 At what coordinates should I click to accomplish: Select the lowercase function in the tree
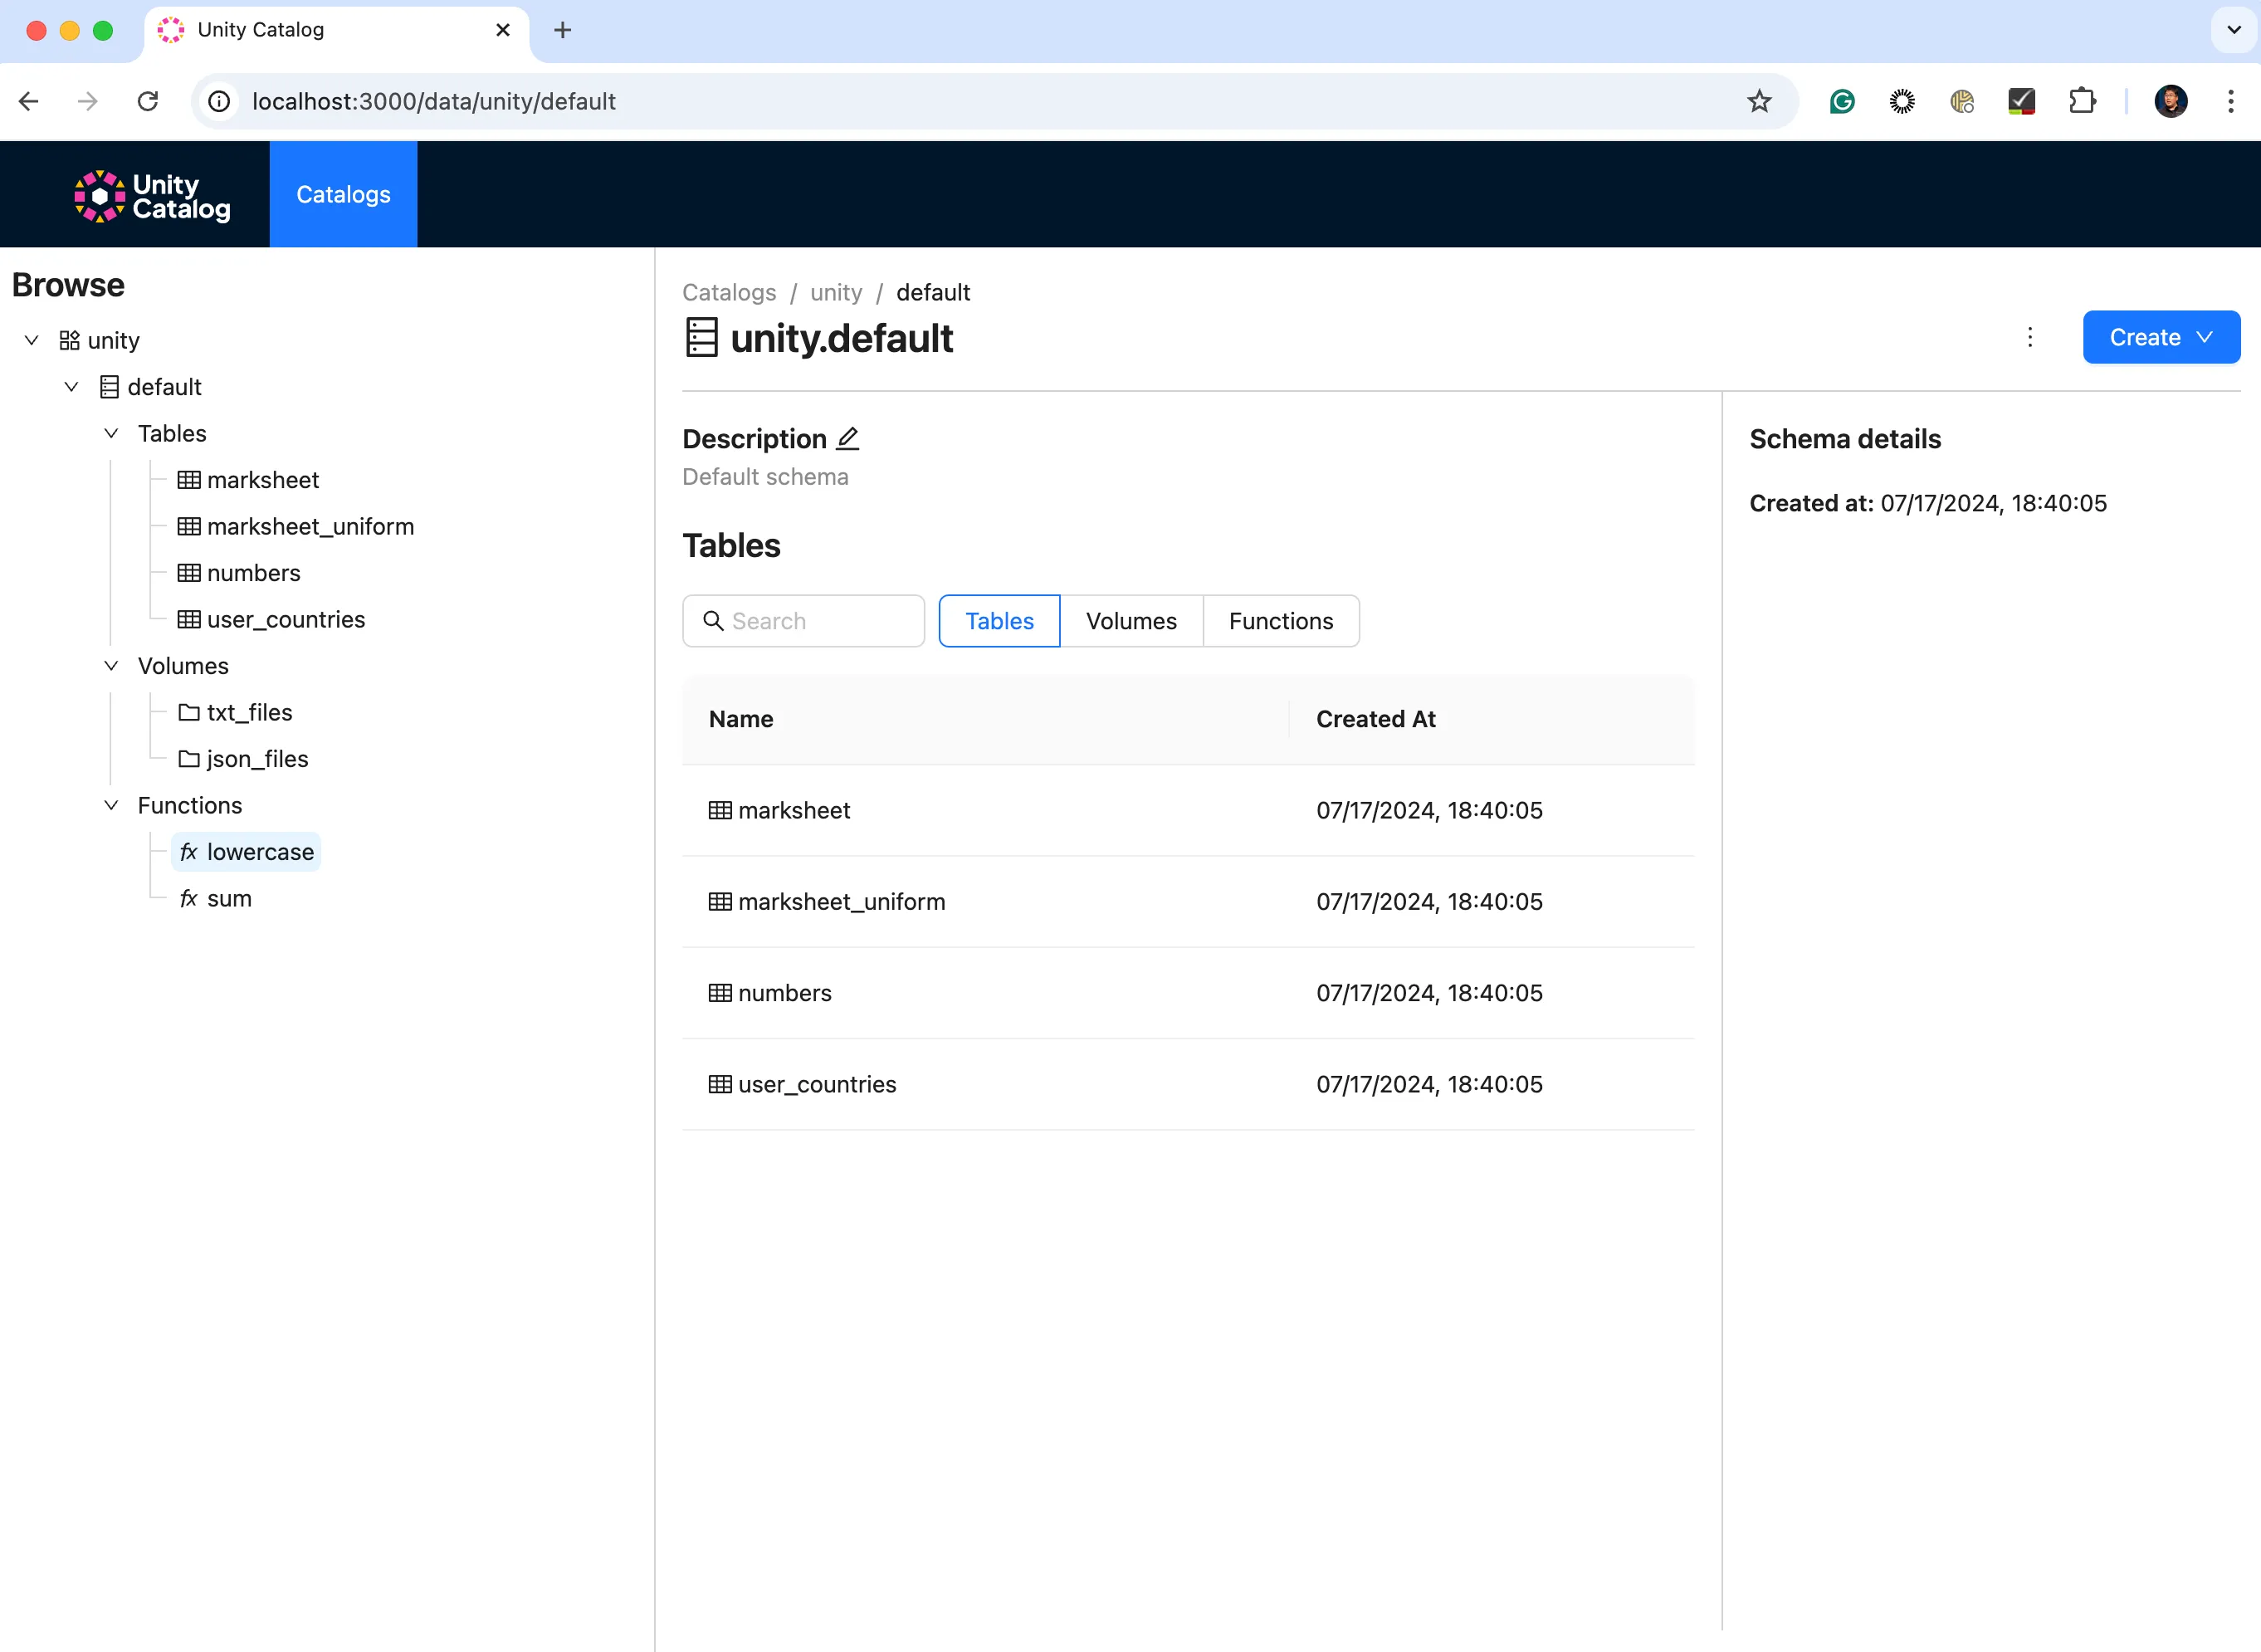coord(259,852)
